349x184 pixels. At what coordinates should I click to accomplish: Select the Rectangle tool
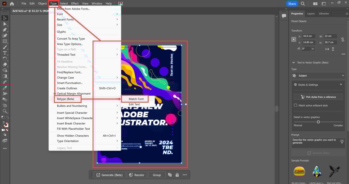click(x=5, y=41)
